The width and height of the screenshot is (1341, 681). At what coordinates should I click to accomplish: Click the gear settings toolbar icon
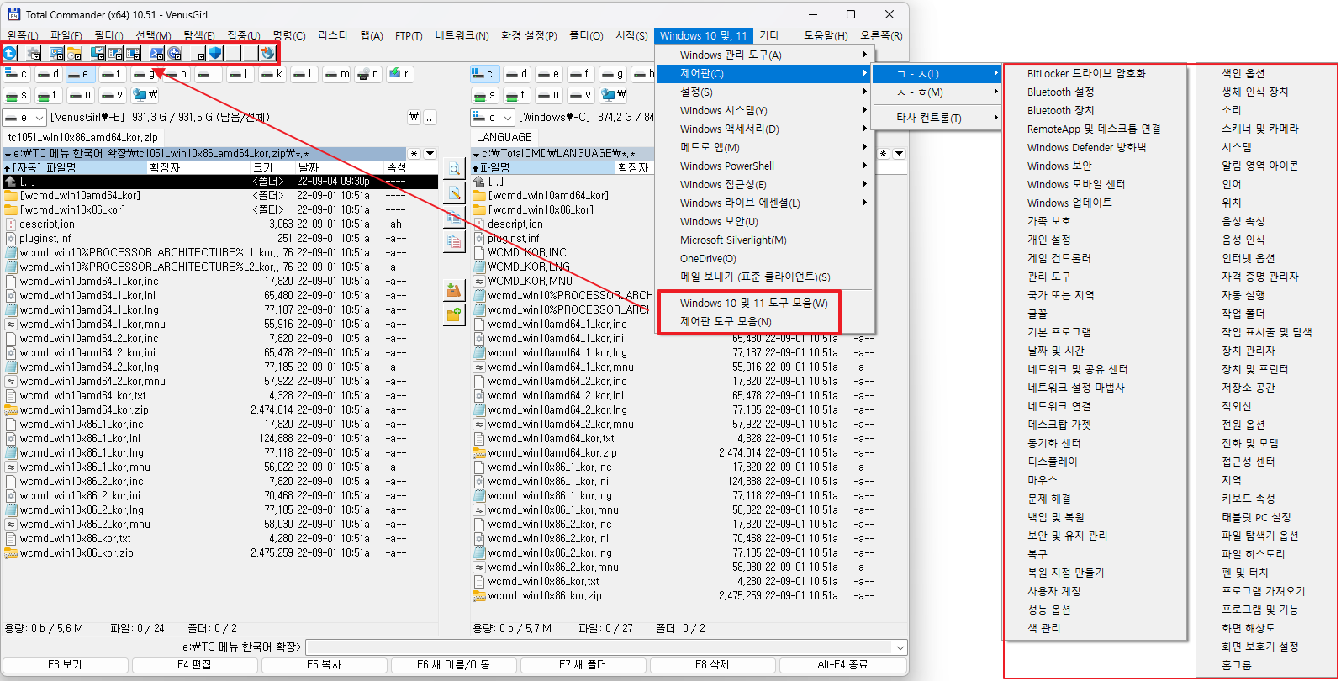[x=34, y=53]
